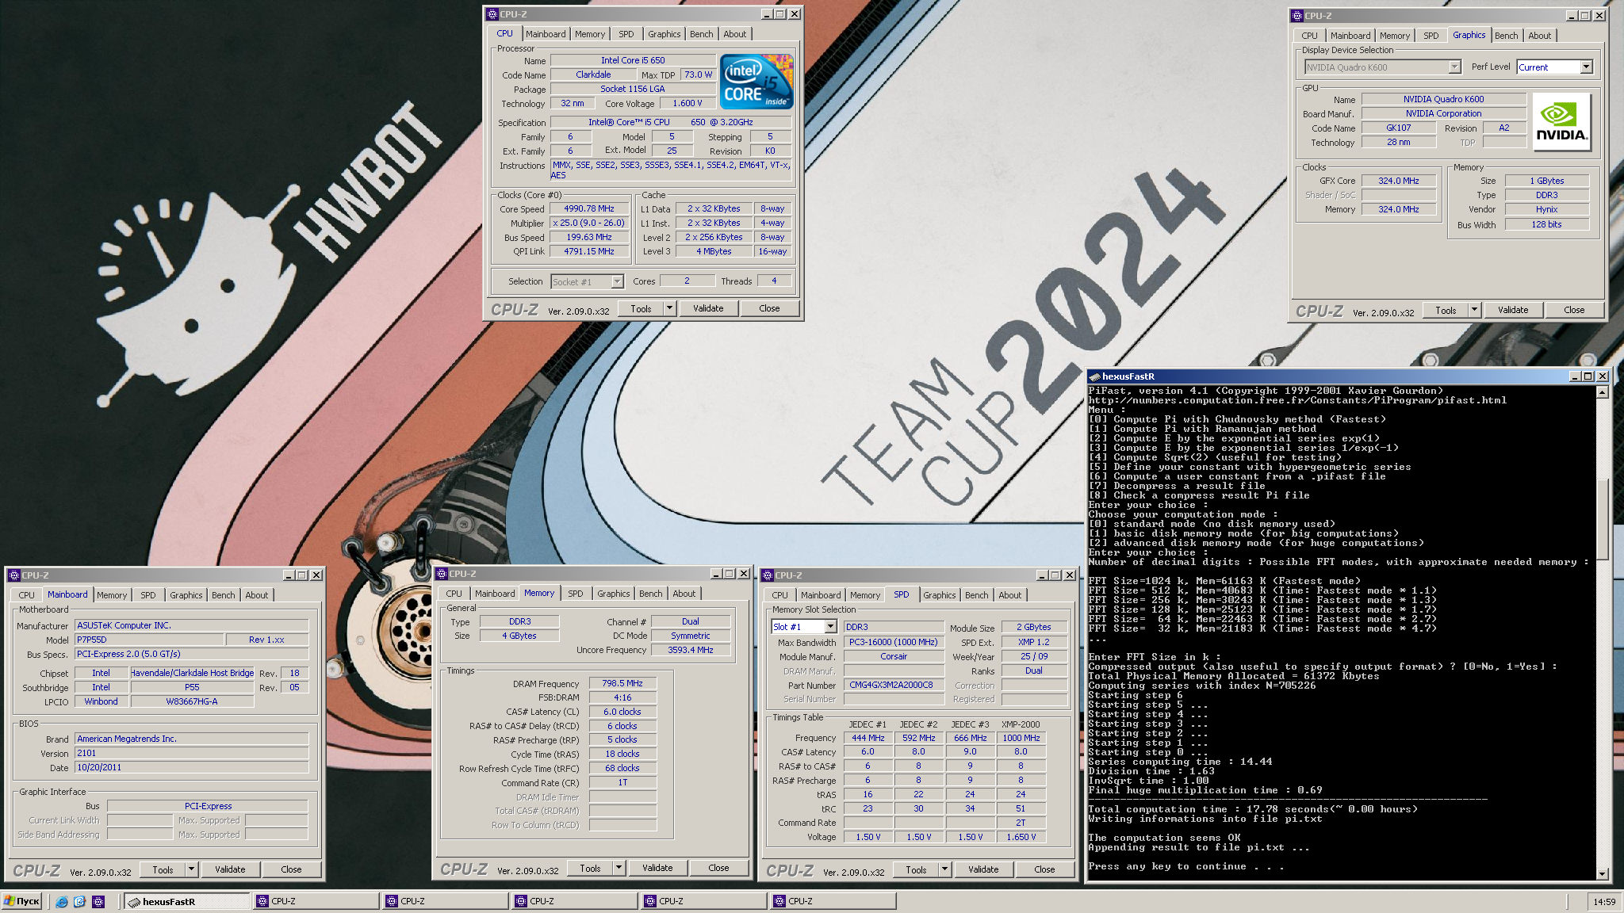Screen dimensions: 1624x913
Task: Click the Bus Speed 199.63 MHz value
Action: point(589,237)
